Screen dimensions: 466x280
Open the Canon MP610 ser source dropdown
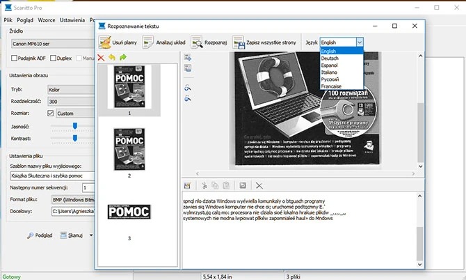click(53, 44)
